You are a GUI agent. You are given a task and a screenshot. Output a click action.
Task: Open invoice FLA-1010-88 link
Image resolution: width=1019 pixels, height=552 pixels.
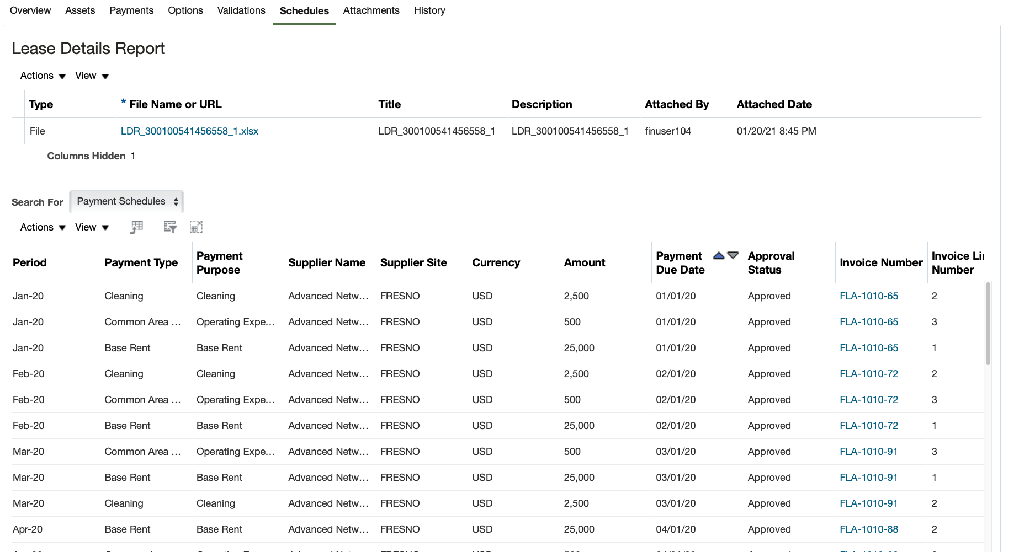click(869, 529)
